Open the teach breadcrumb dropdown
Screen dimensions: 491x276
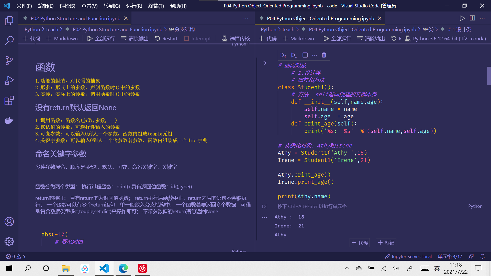(x=52, y=29)
